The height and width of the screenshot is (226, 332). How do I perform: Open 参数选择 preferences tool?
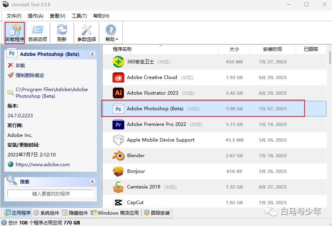coord(87,33)
